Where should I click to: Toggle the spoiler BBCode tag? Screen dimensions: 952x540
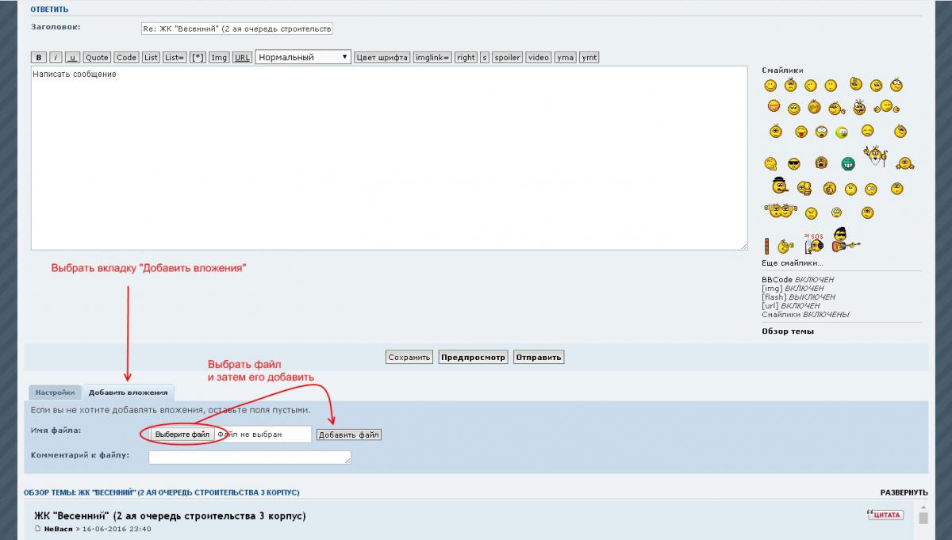point(507,57)
